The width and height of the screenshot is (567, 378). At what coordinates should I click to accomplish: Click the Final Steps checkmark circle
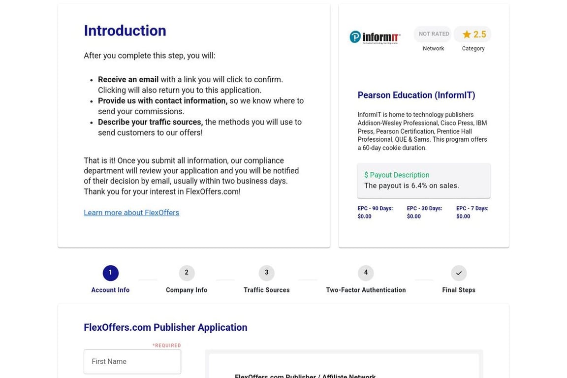coord(459,273)
